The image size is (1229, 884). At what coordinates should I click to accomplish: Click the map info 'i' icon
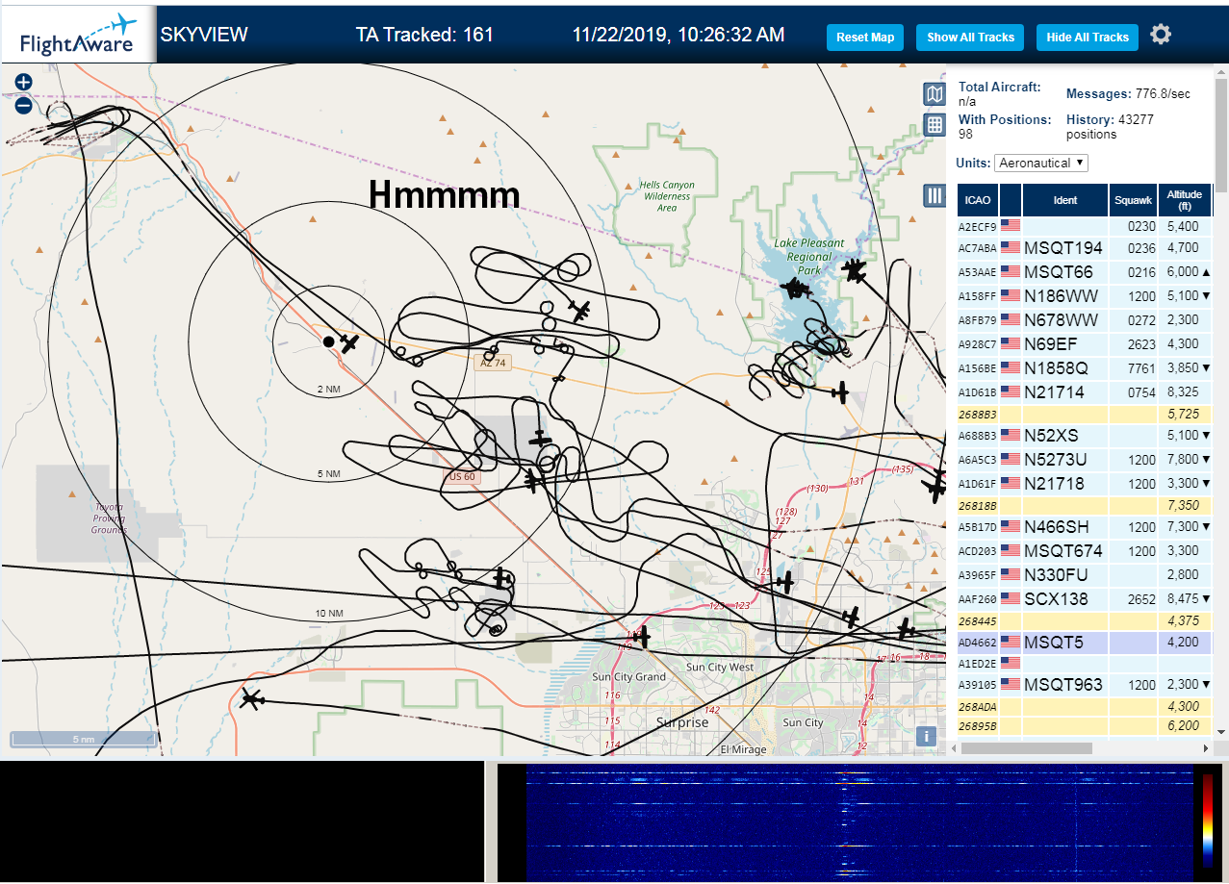tap(926, 736)
